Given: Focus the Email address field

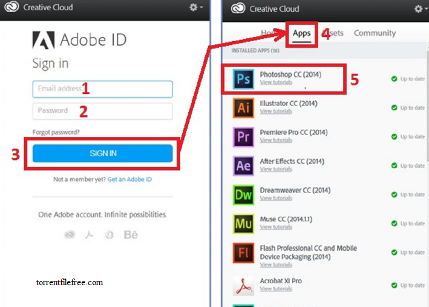Looking at the screenshot, I should pyautogui.click(x=102, y=89).
